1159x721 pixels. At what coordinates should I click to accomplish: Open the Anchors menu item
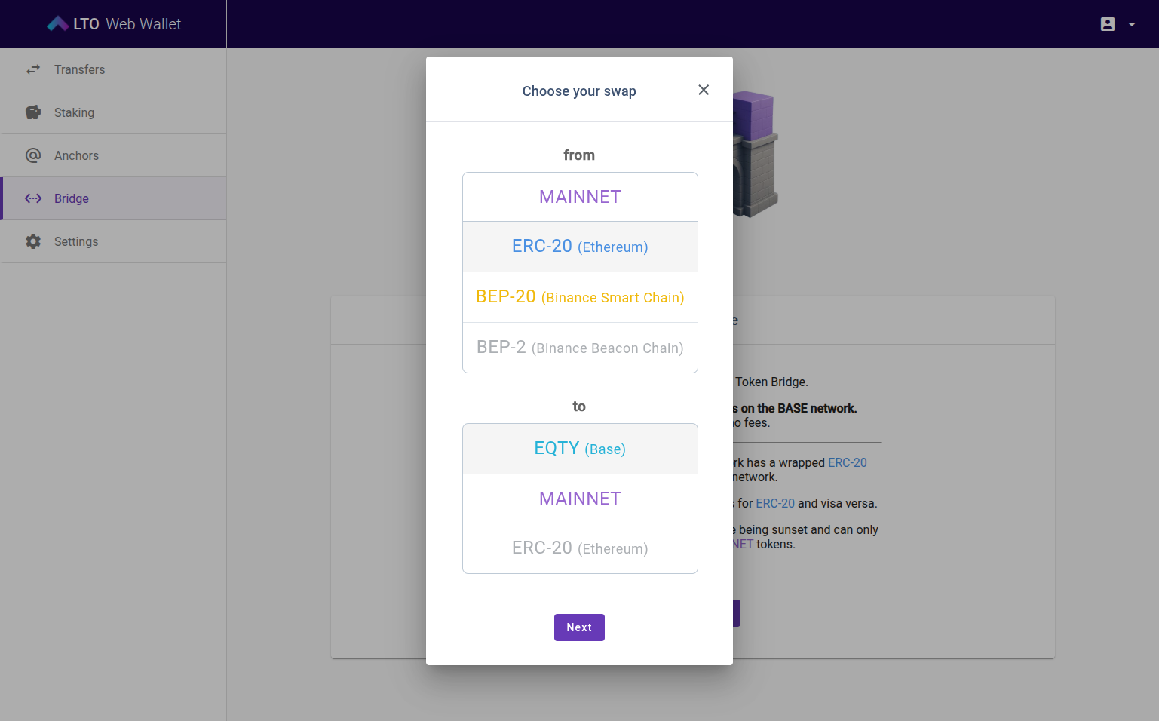(76, 155)
